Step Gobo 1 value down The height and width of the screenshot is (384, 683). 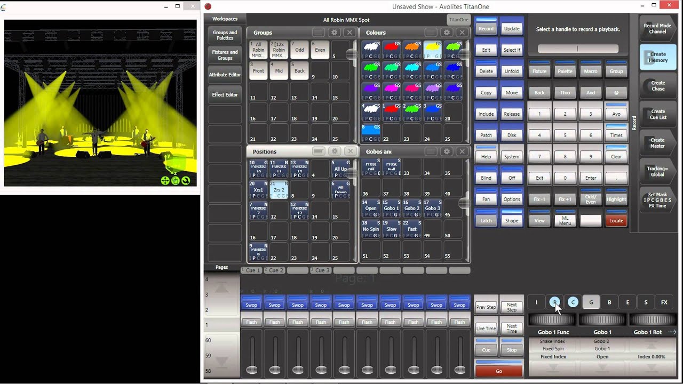602,368
